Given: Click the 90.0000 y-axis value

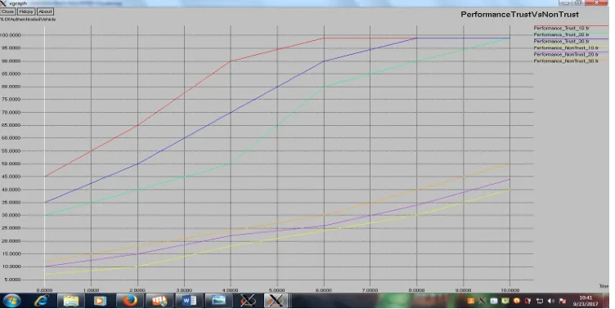Looking at the screenshot, I should 11,61.
